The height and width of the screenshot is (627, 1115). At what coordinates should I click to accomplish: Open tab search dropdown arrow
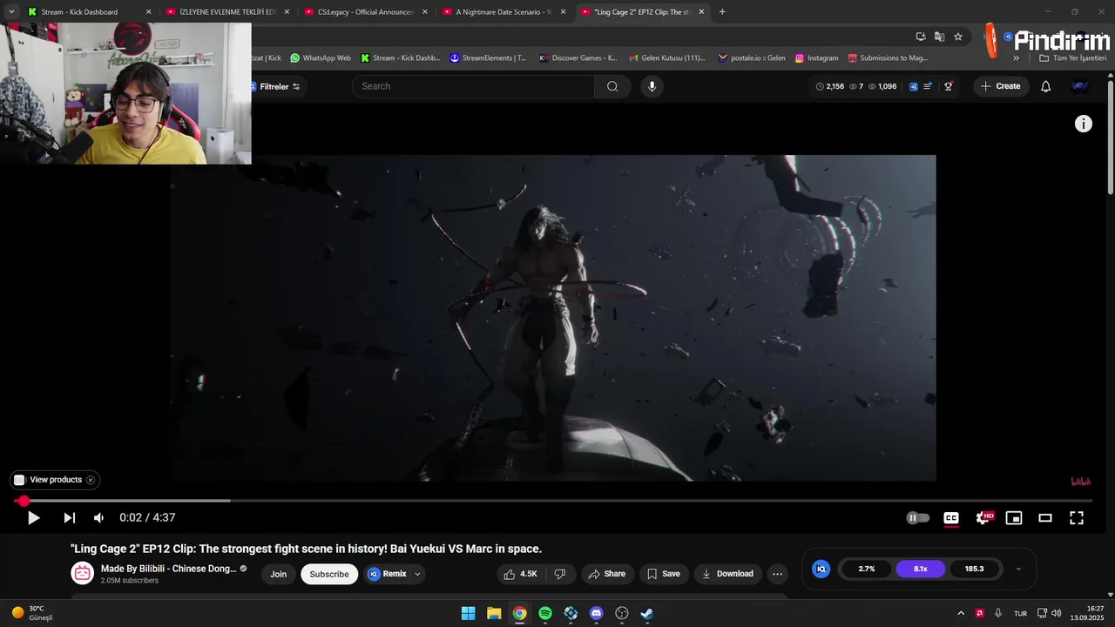(x=11, y=12)
